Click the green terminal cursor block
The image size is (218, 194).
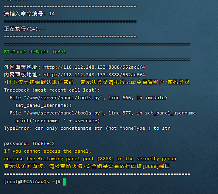[x=64, y=182]
